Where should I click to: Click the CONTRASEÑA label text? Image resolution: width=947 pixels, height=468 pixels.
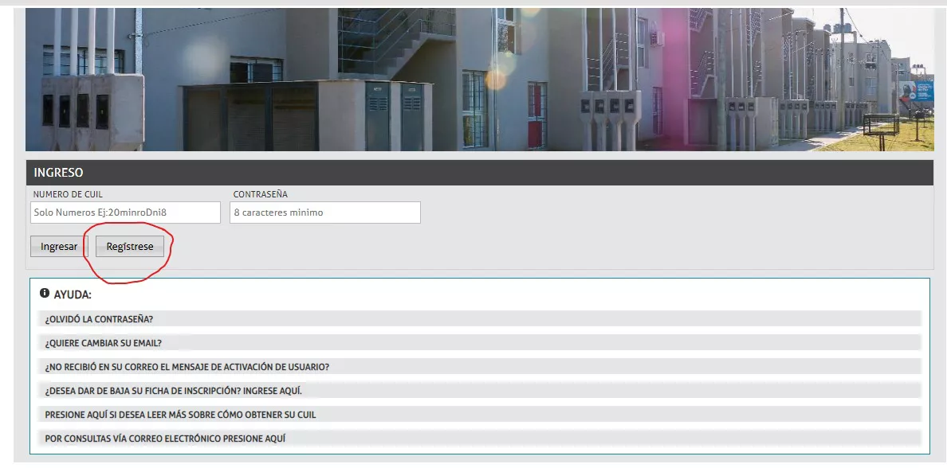point(261,194)
